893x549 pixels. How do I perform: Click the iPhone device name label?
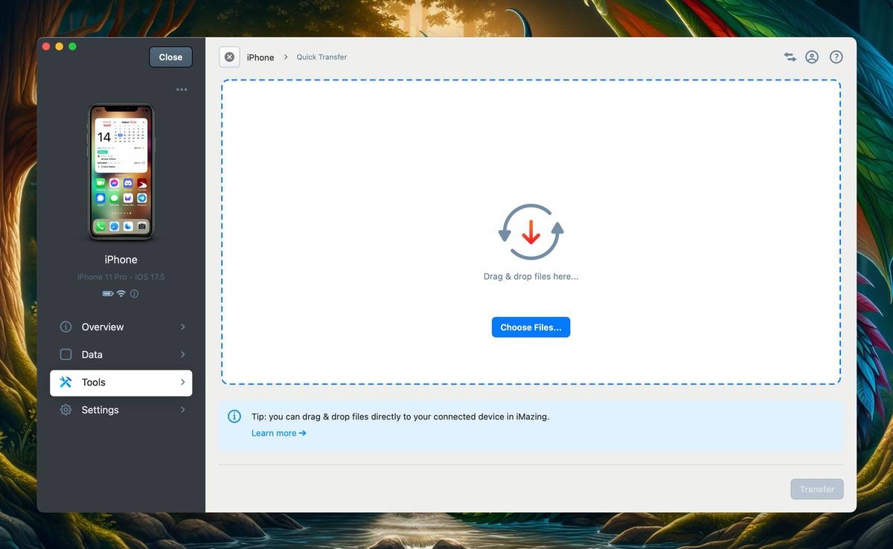click(x=121, y=260)
